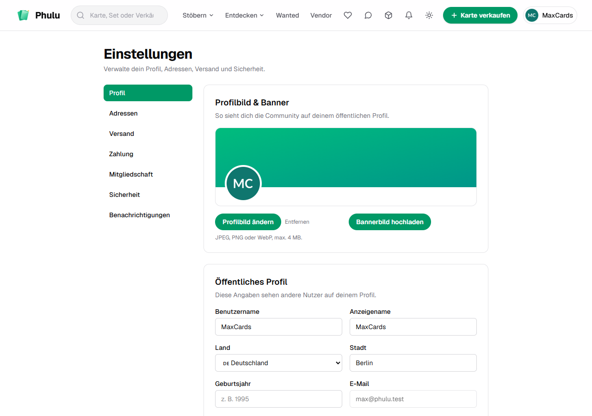This screenshot has height=416, width=592.
Task: Switch to Adressen settings tab
Action: [148, 113]
